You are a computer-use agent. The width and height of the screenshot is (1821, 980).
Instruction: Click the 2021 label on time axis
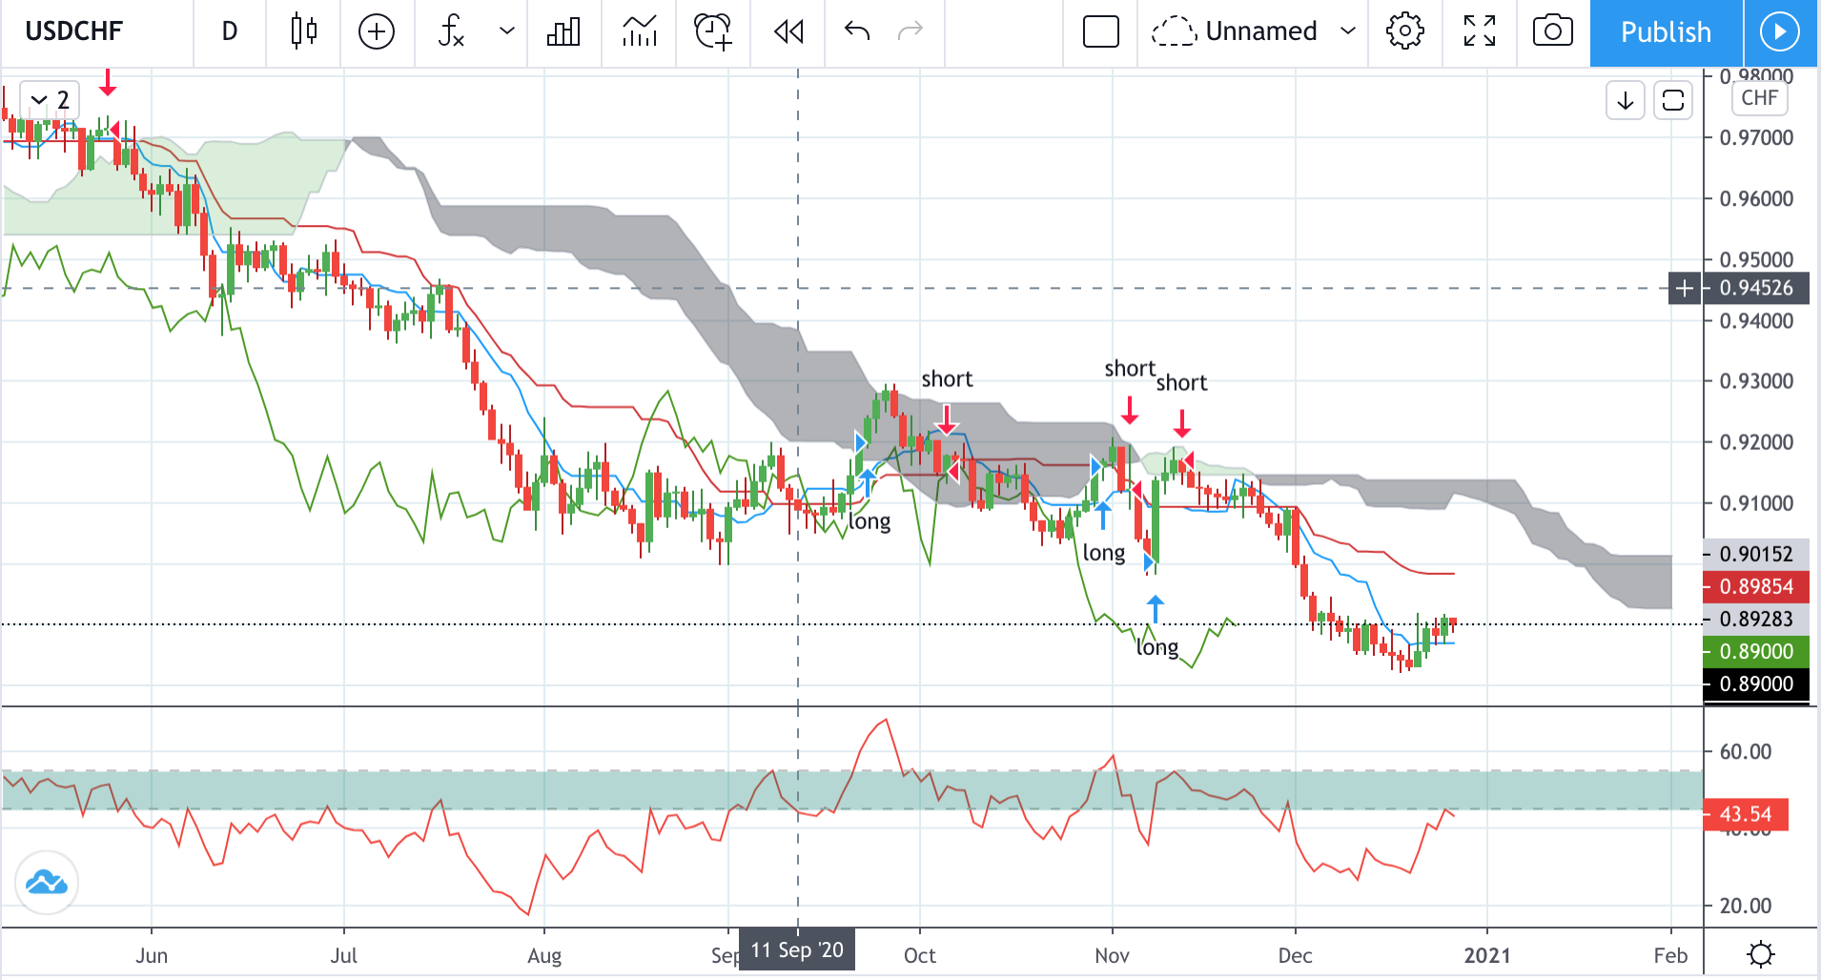tap(1487, 955)
